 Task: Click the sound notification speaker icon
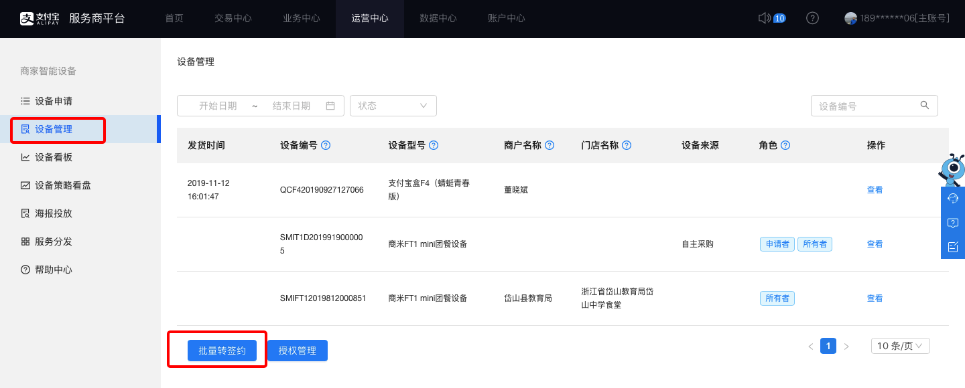(x=764, y=18)
